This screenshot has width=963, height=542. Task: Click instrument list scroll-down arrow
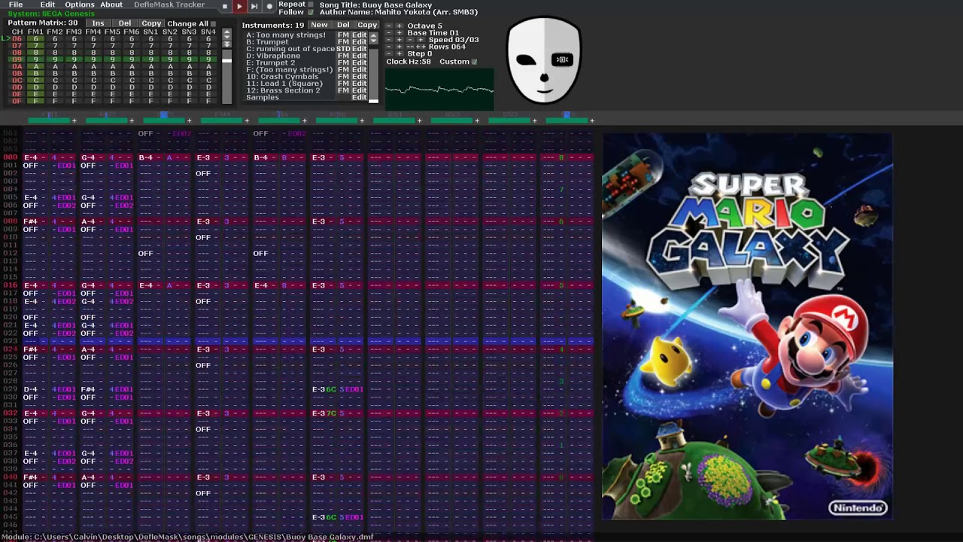pyautogui.click(x=374, y=41)
